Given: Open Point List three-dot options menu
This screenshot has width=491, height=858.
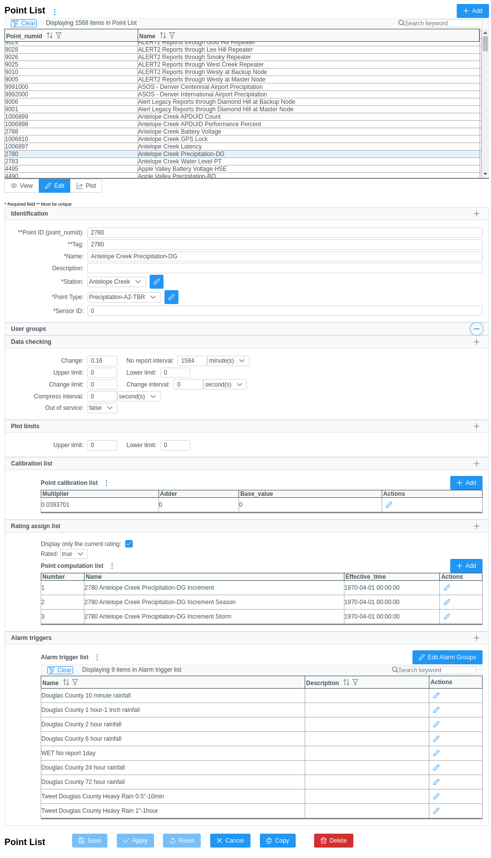Looking at the screenshot, I should (55, 12).
